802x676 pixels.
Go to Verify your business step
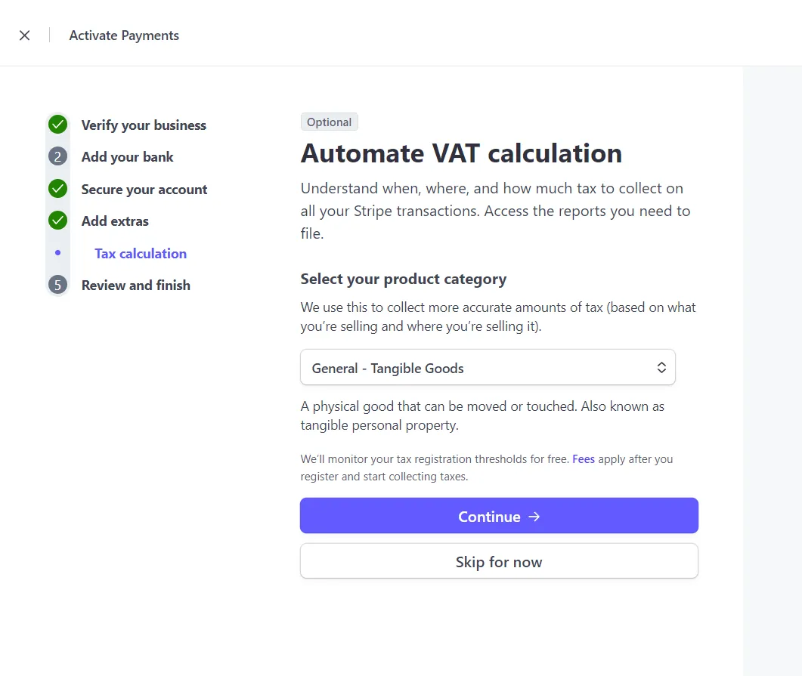point(144,125)
